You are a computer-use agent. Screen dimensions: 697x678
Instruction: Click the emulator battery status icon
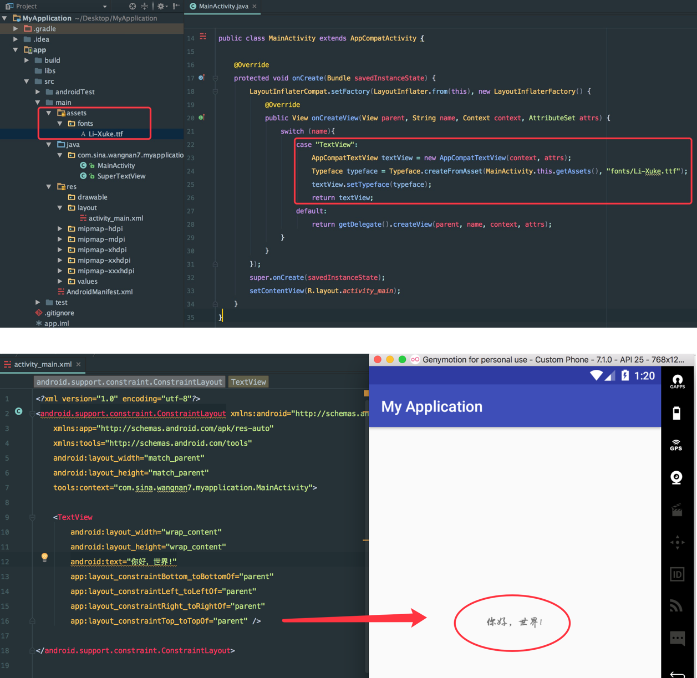point(625,375)
